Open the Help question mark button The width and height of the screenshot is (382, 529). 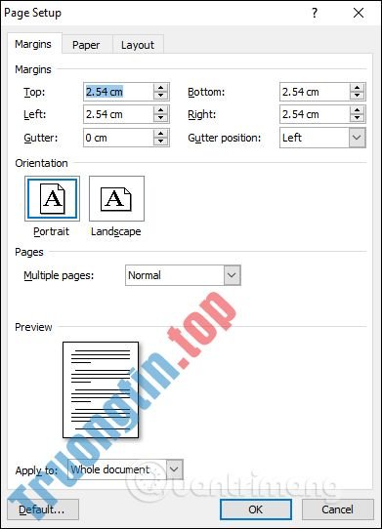coord(315,13)
